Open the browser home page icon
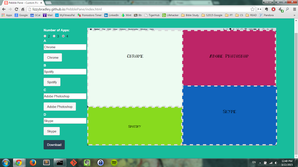Image resolution: width=298 pixels, height=167 pixels. [23, 9]
